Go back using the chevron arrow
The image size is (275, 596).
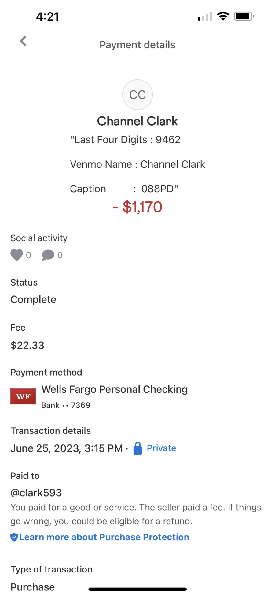[23, 41]
